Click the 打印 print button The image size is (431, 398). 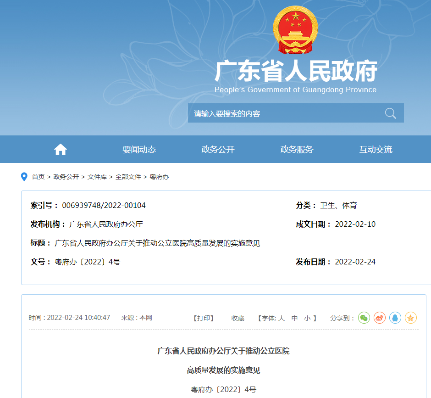204,318
